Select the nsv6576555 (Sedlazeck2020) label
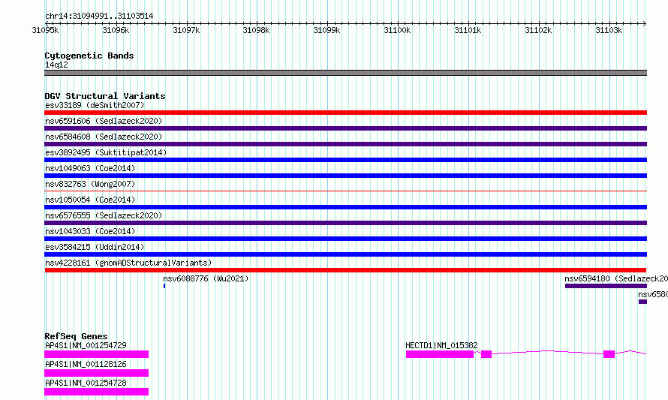Viewport: 668px width, 400px height. pyautogui.click(x=104, y=215)
